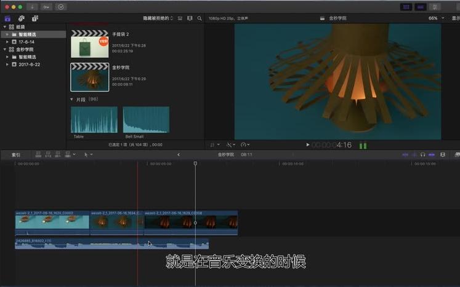Click the Overwrite clip icon

click(x=68, y=154)
